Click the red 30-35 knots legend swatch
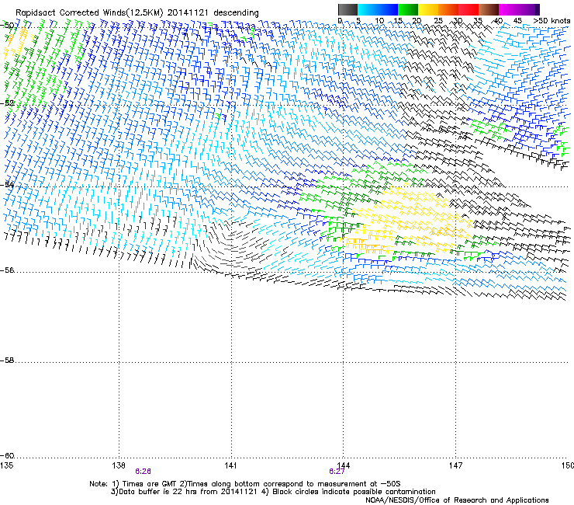The width and height of the screenshot is (574, 505). tap(469, 9)
